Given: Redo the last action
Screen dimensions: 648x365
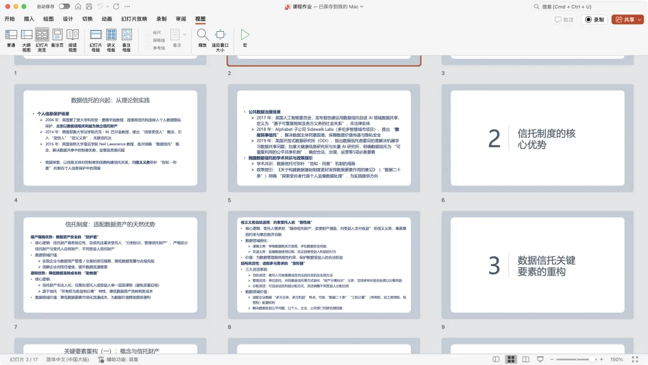Looking at the screenshot, I should click(x=116, y=7).
